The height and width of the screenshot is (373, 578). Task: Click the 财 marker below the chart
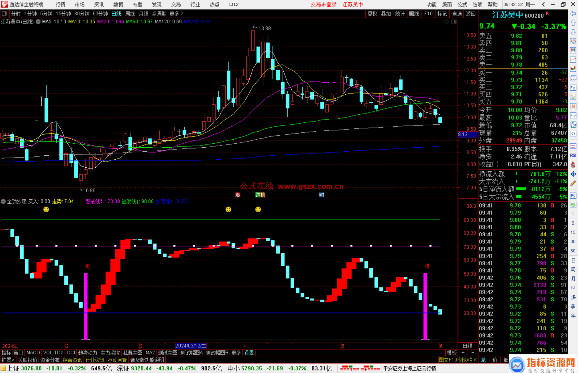[322, 195]
